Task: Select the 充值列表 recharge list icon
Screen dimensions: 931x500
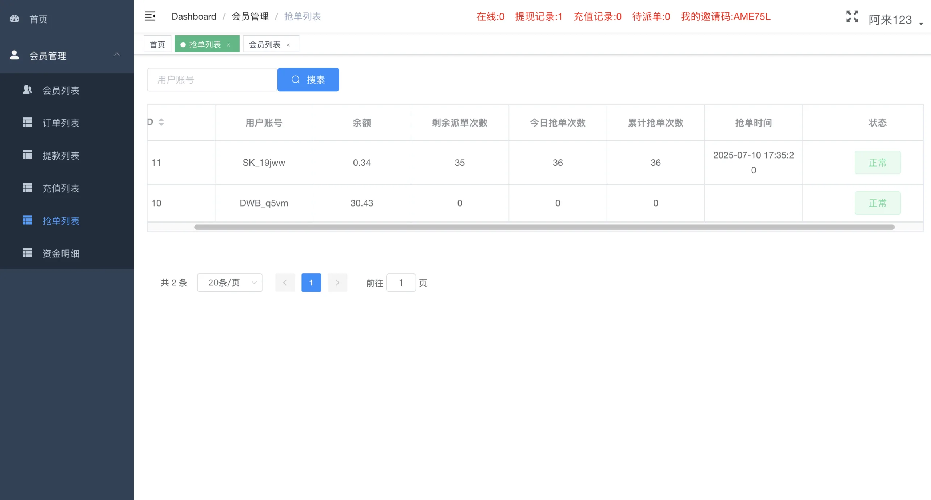Action: [x=28, y=188]
